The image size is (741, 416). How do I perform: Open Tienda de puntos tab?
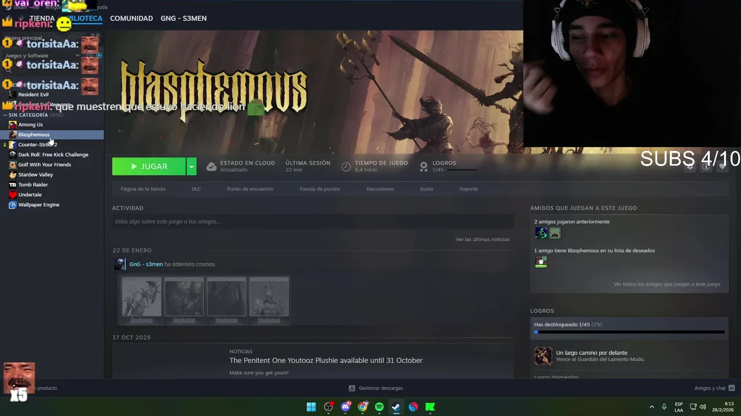click(x=320, y=189)
